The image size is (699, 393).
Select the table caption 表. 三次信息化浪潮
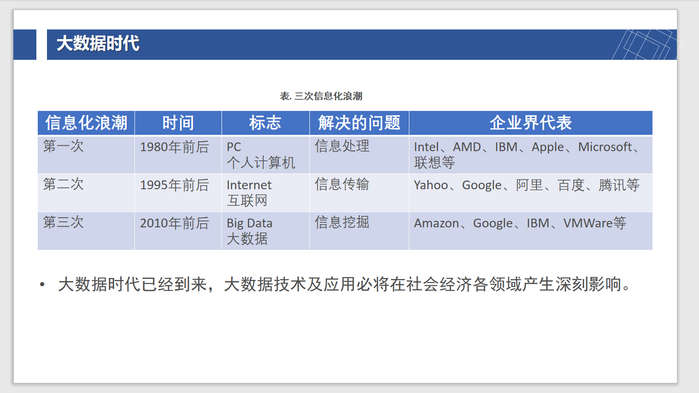coord(321,96)
